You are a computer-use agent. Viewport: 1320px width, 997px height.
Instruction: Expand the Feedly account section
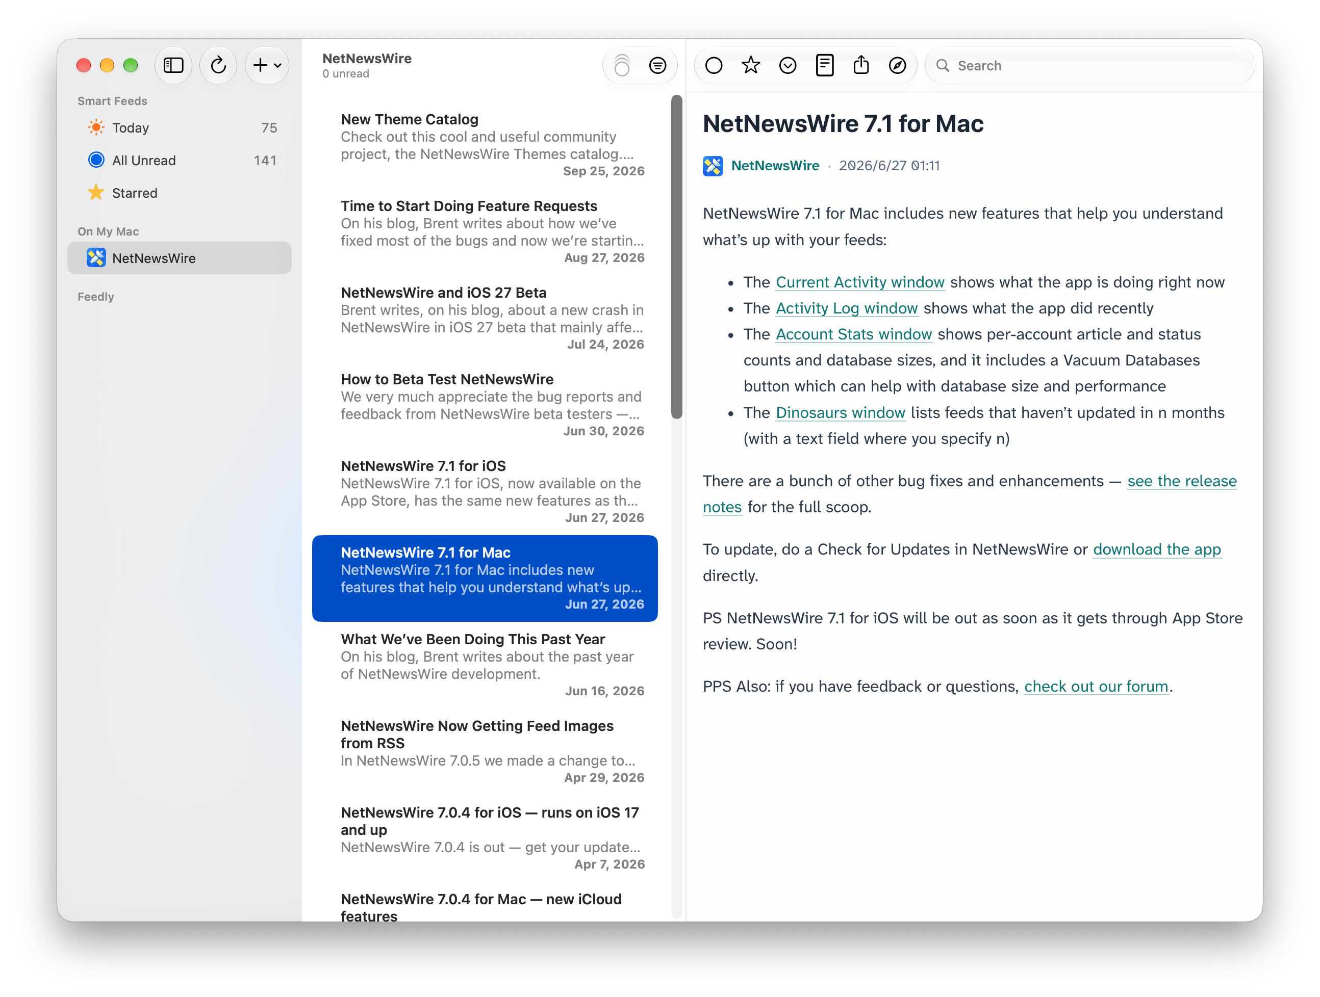pos(95,297)
